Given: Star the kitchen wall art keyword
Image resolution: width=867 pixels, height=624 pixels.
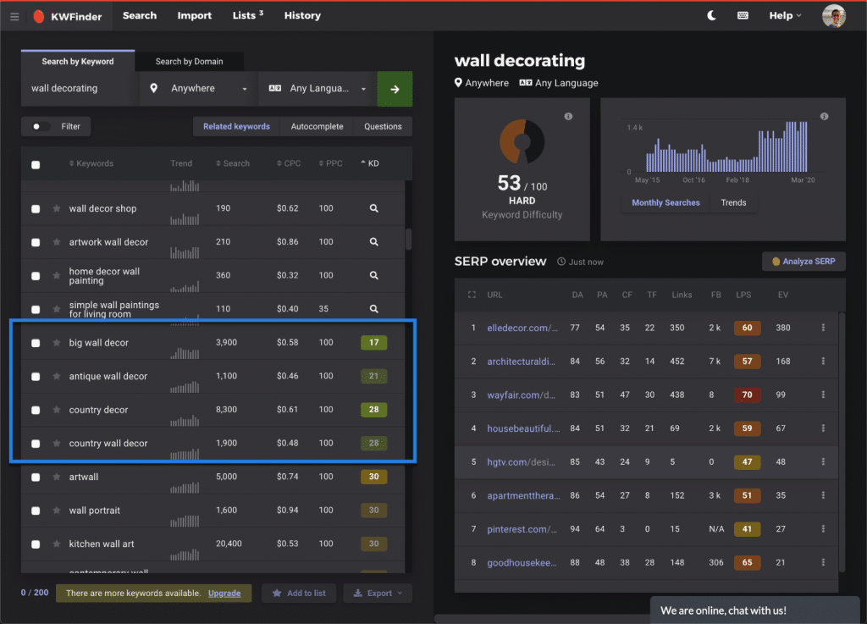Looking at the screenshot, I should (x=57, y=544).
